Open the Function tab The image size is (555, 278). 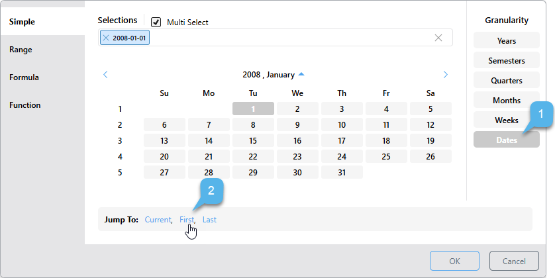pos(25,105)
